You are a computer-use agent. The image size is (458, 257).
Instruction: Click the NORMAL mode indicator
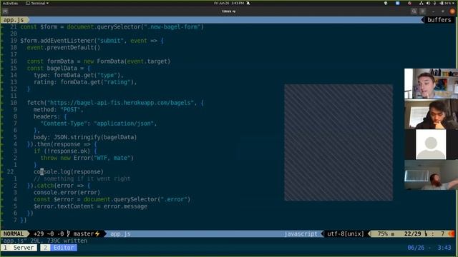point(14,233)
